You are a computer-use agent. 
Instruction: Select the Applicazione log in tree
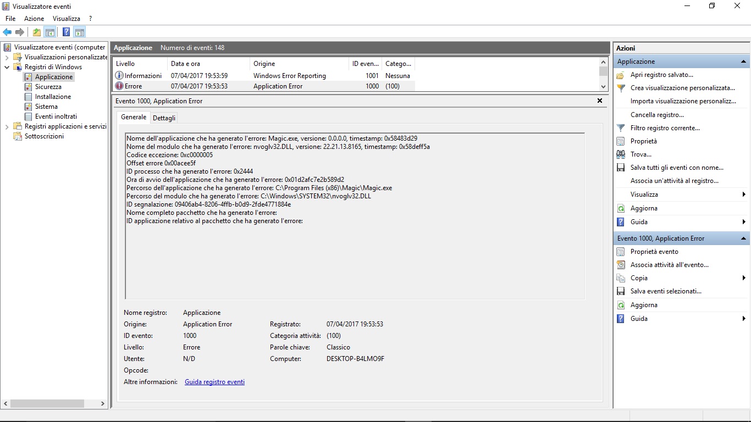point(54,77)
